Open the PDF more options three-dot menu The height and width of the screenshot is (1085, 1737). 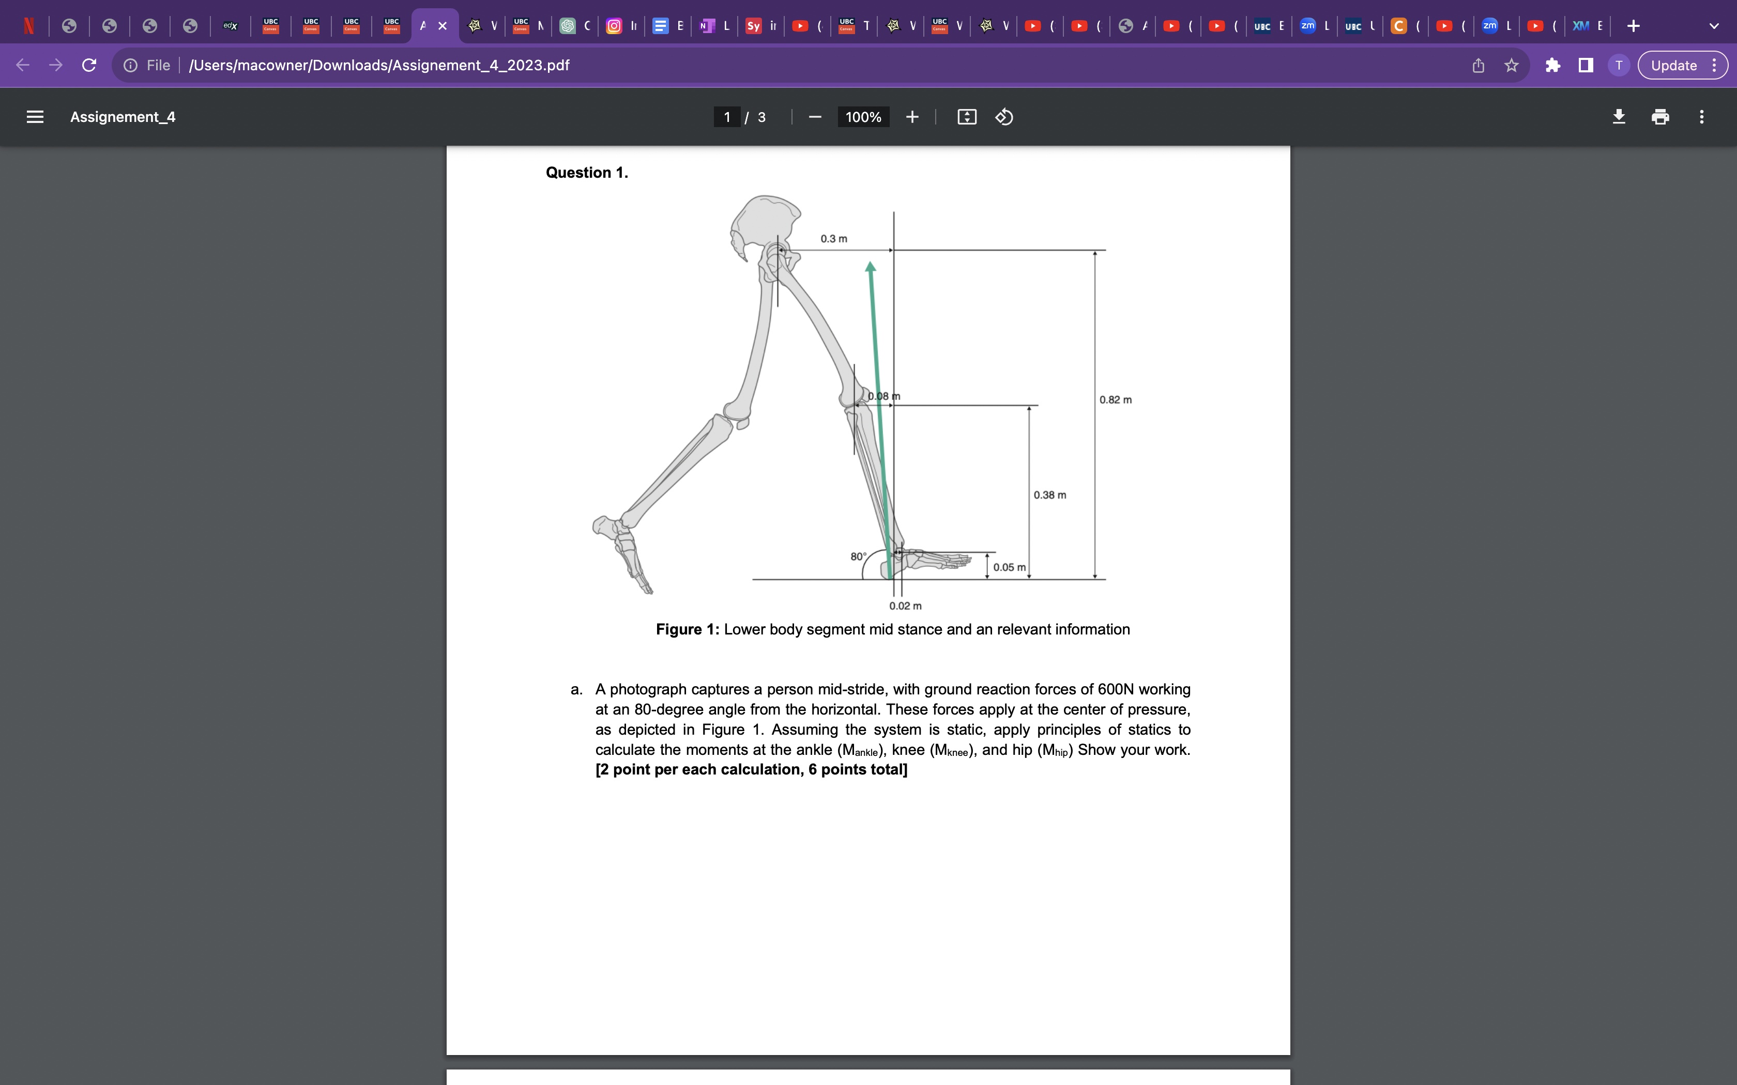point(1701,116)
